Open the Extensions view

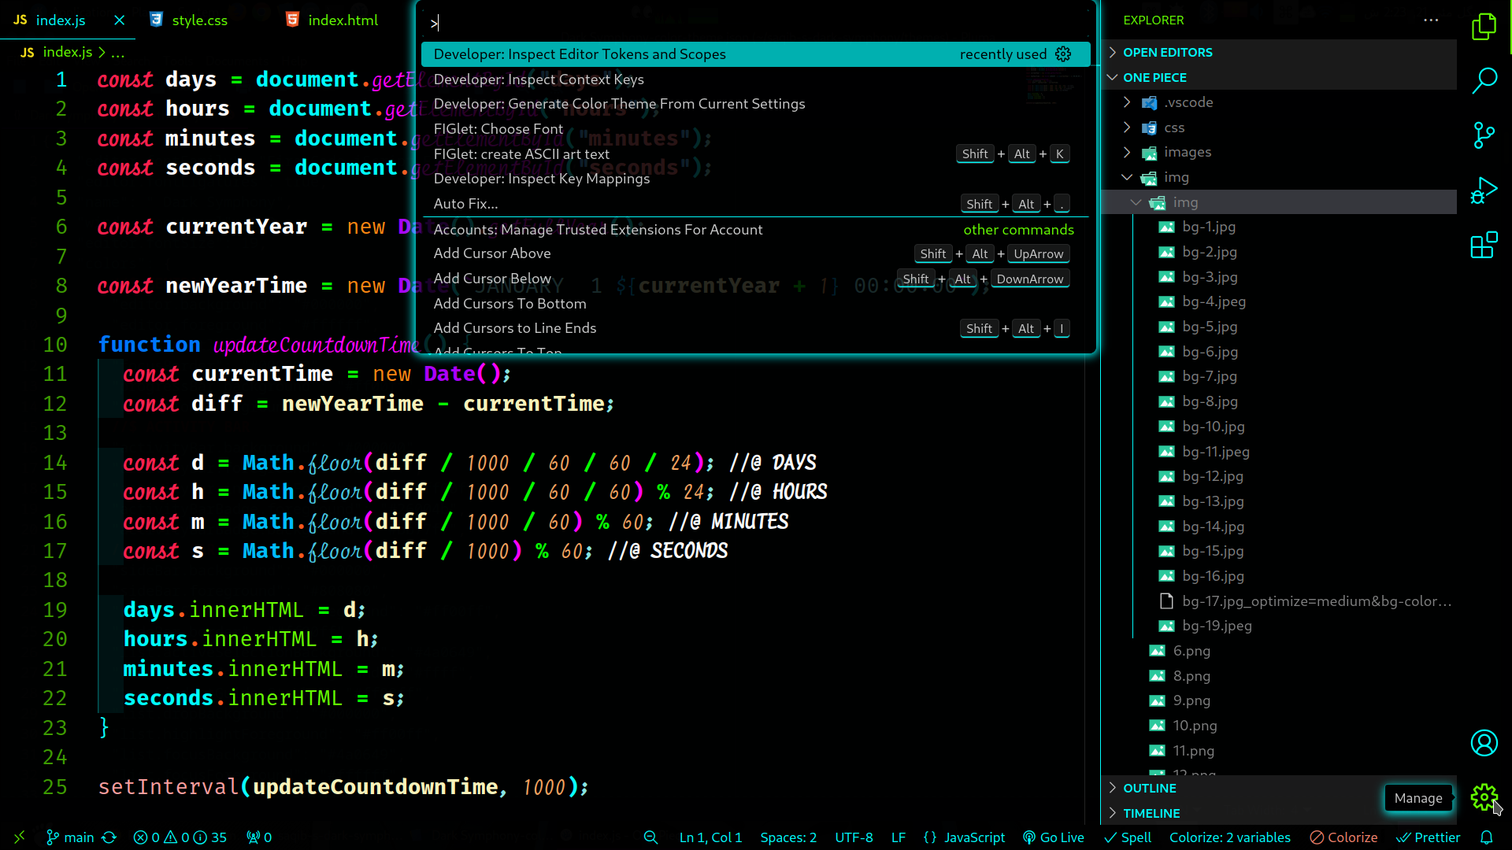pos(1484,246)
